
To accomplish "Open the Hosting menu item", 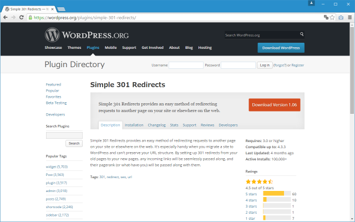I will tap(205, 48).
